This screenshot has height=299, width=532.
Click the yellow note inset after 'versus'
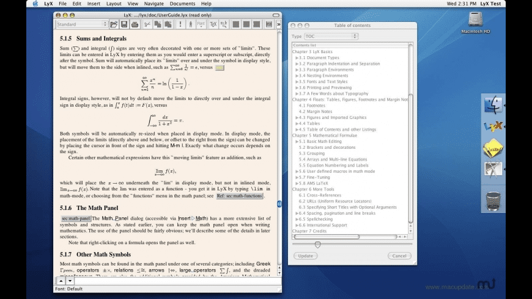[220, 68]
